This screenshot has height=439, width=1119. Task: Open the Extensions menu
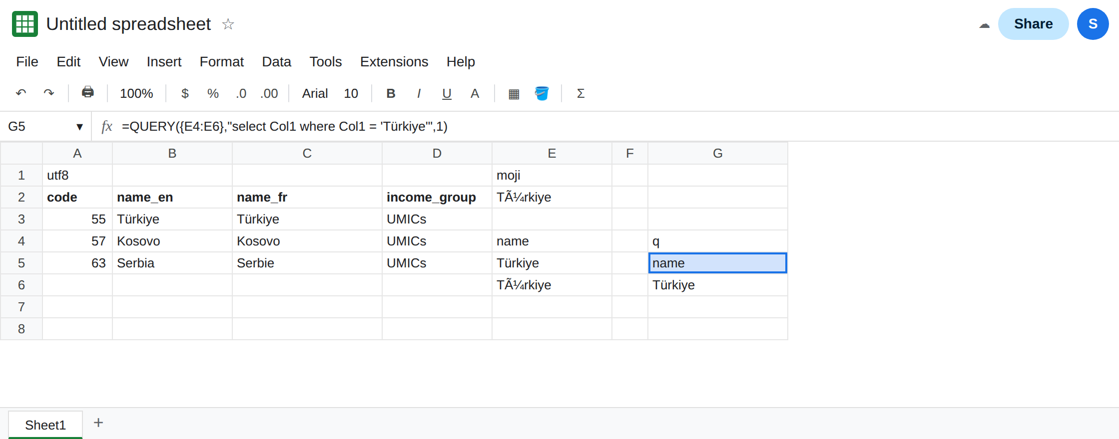pos(394,62)
